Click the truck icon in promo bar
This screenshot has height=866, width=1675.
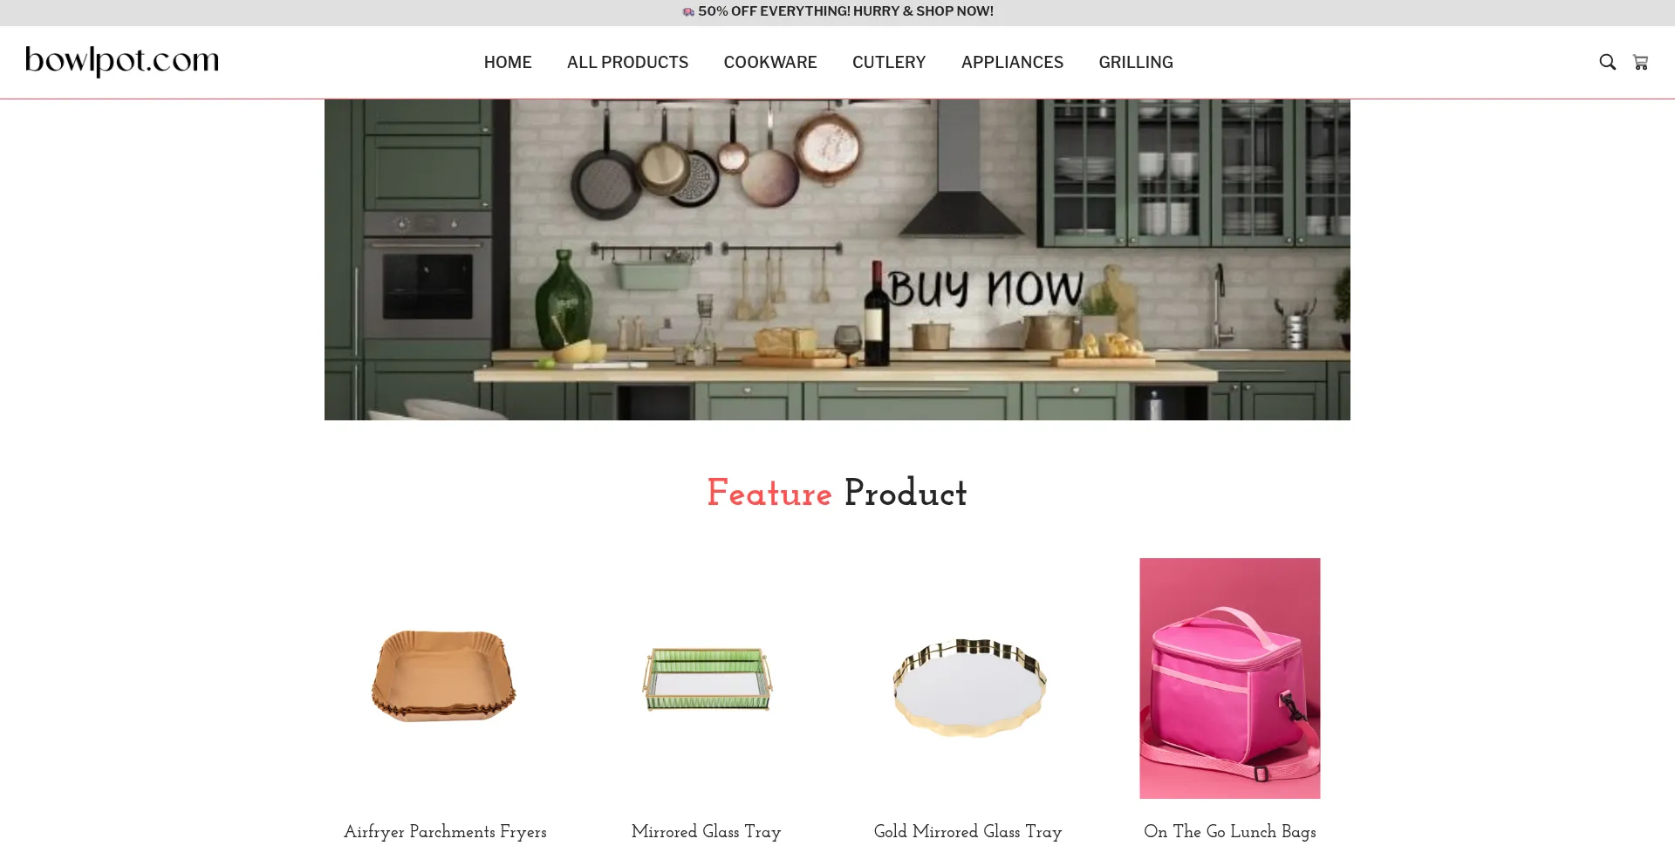688,11
